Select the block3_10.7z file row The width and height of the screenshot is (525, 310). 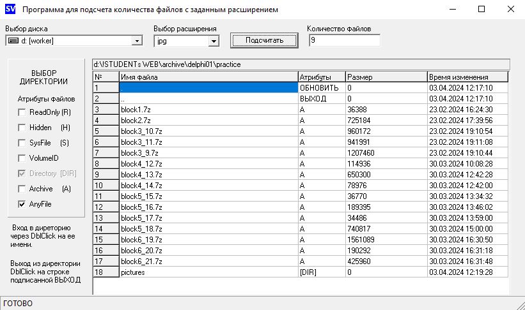(x=208, y=131)
